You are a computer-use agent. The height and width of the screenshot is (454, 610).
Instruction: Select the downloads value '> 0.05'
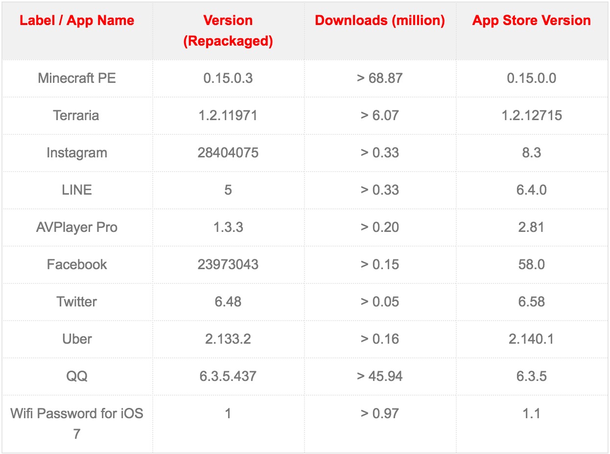click(380, 302)
